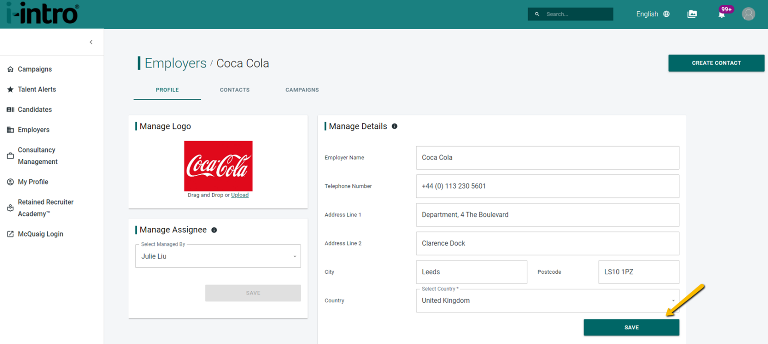Open notifications bell with 99+ badge
The height and width of the screenshot is (344, 768).
pyautogui.click(x=722, y=14)
